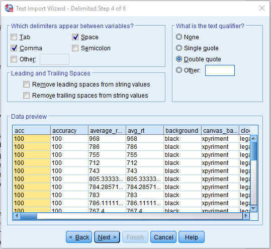Click the horizontal scrollbar right arrow

246,216
